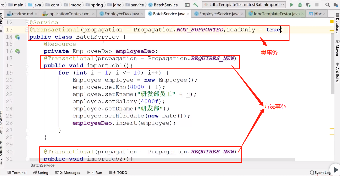Click the Spring bean gutter icon on line 14
The width and height of the screenshot is (340, 176).
tap(18, 37)
